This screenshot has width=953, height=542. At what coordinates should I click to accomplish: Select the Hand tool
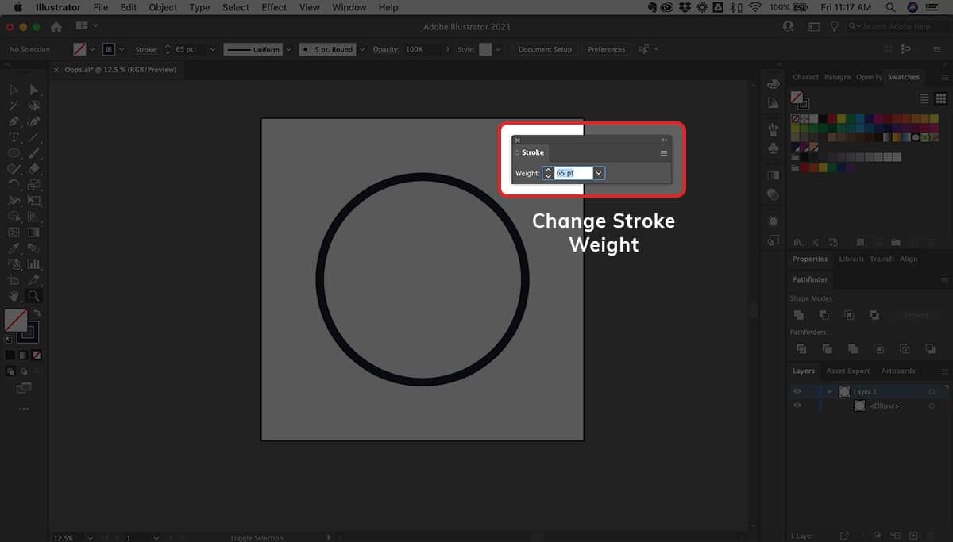[x=14, y=295]
